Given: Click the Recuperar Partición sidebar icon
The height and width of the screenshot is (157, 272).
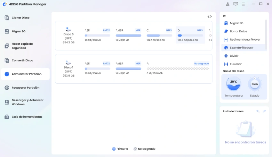Looking at the screenshot, I should click(7, 88).
